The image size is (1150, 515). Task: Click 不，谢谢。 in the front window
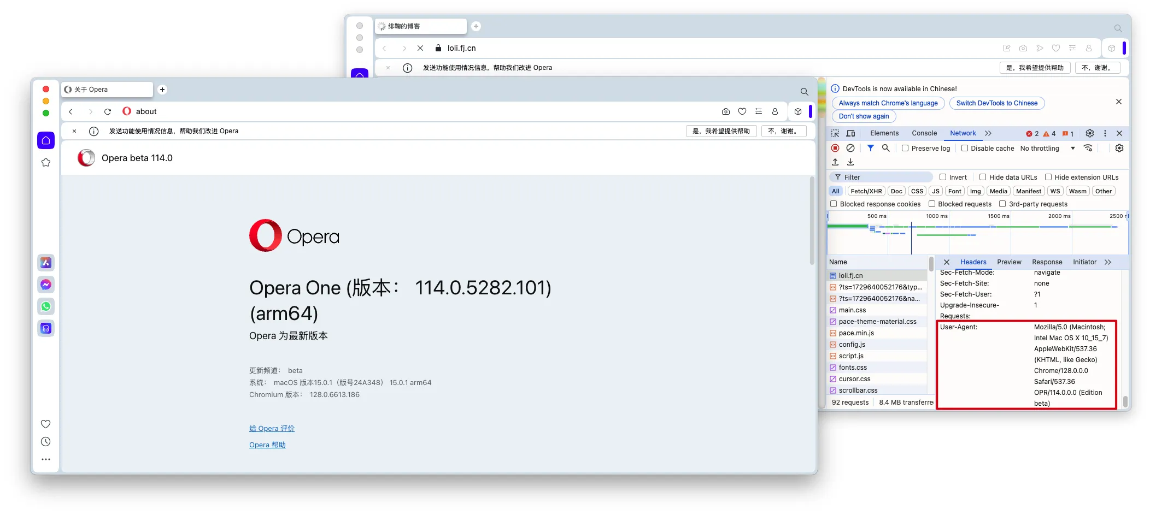(x=784, y=131)
